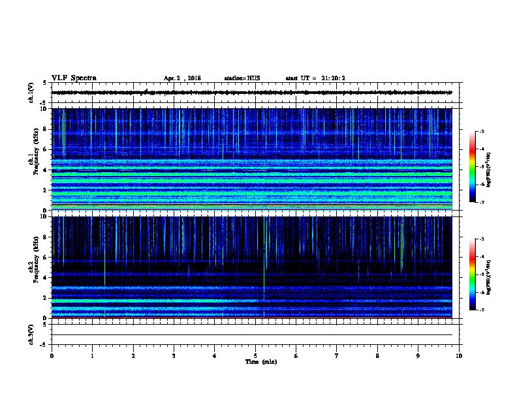
Task: Click the ch.1 spectrogram color scale bar
Action: tap(473, 167)
